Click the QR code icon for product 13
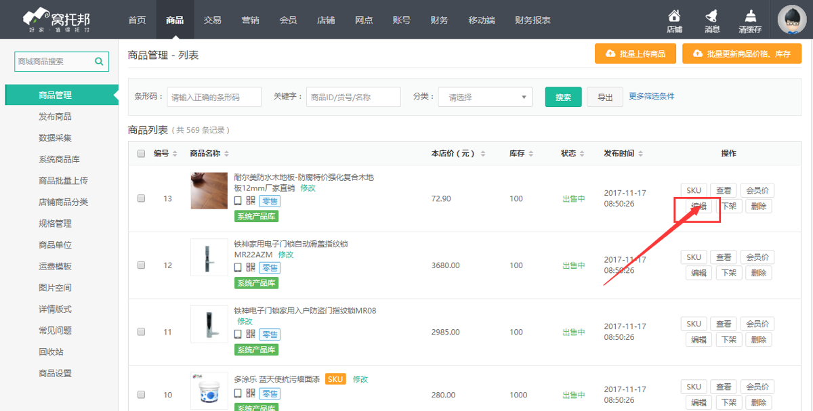The width and height of the screenshot is (813, 411). click(251, 200)
